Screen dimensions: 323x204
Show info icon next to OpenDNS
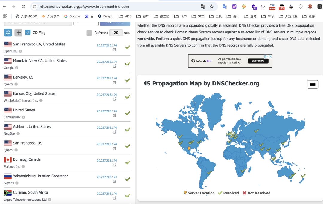click(x=20, y=51)
